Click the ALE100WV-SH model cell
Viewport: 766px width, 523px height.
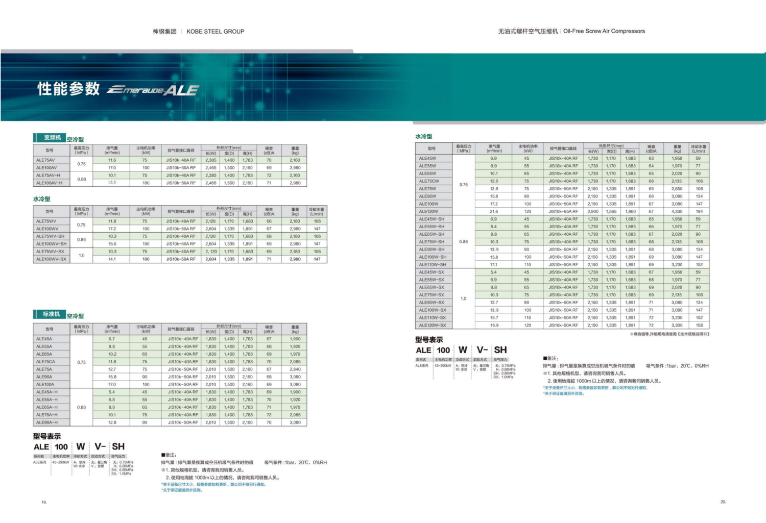click(51, 244)
